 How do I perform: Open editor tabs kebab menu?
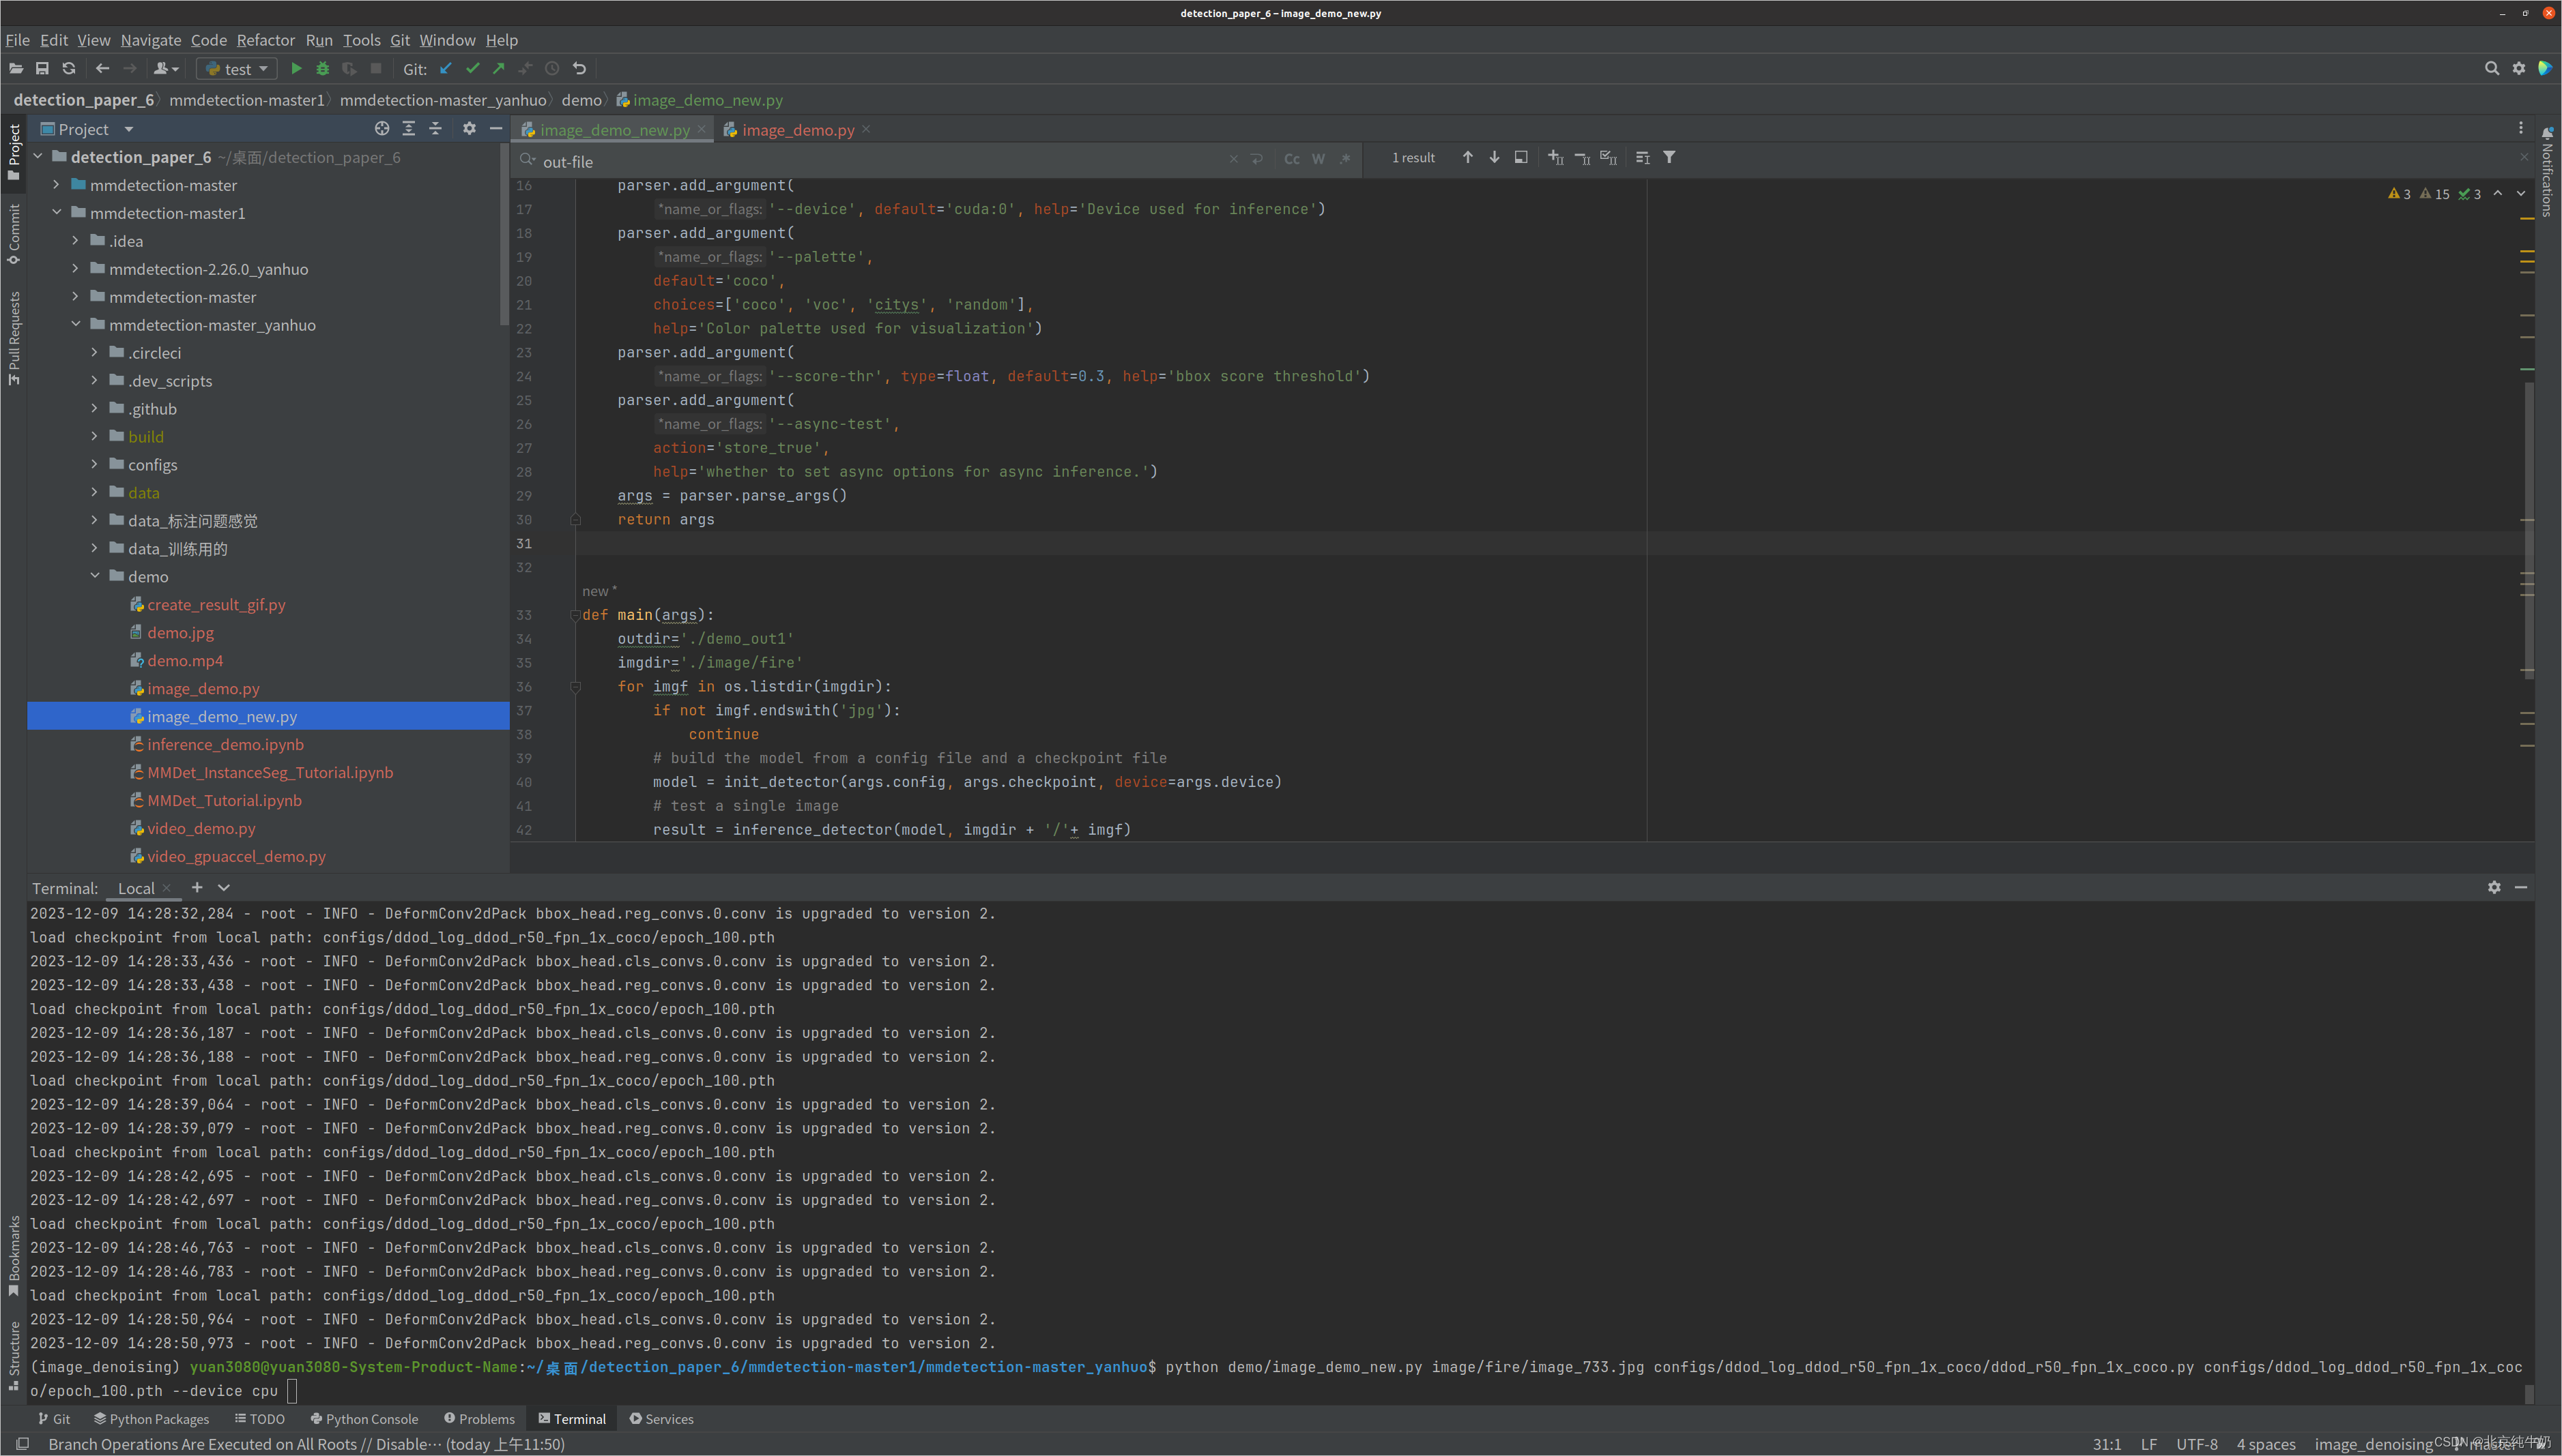coord(2521,129)
